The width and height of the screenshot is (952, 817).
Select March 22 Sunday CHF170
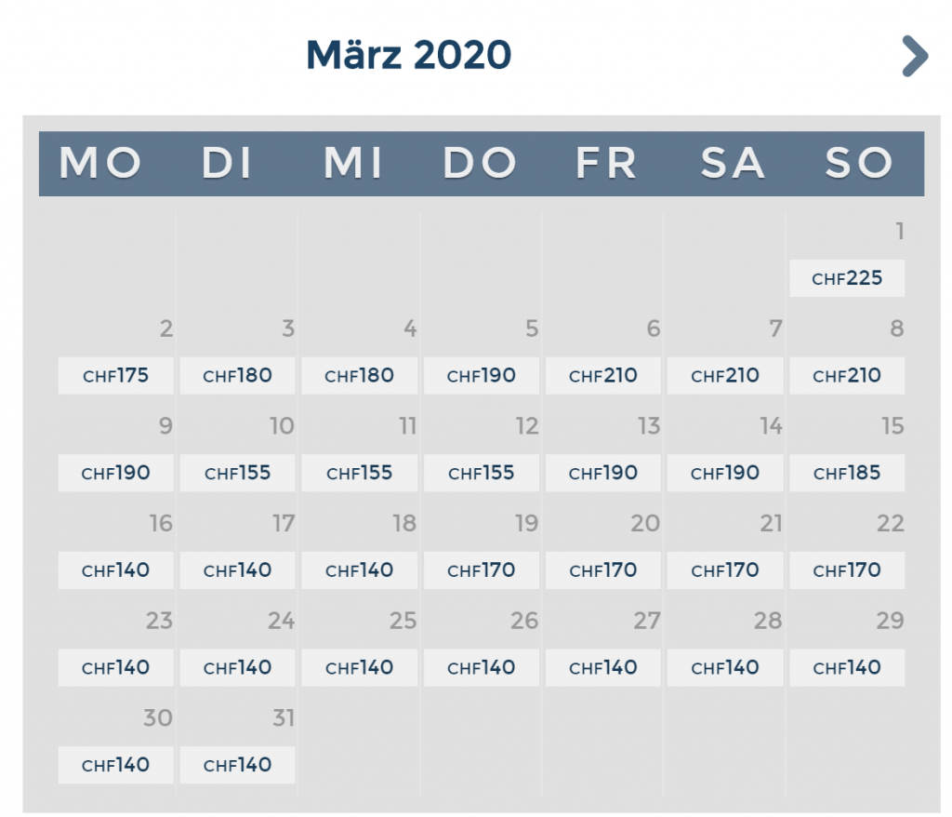847,570
